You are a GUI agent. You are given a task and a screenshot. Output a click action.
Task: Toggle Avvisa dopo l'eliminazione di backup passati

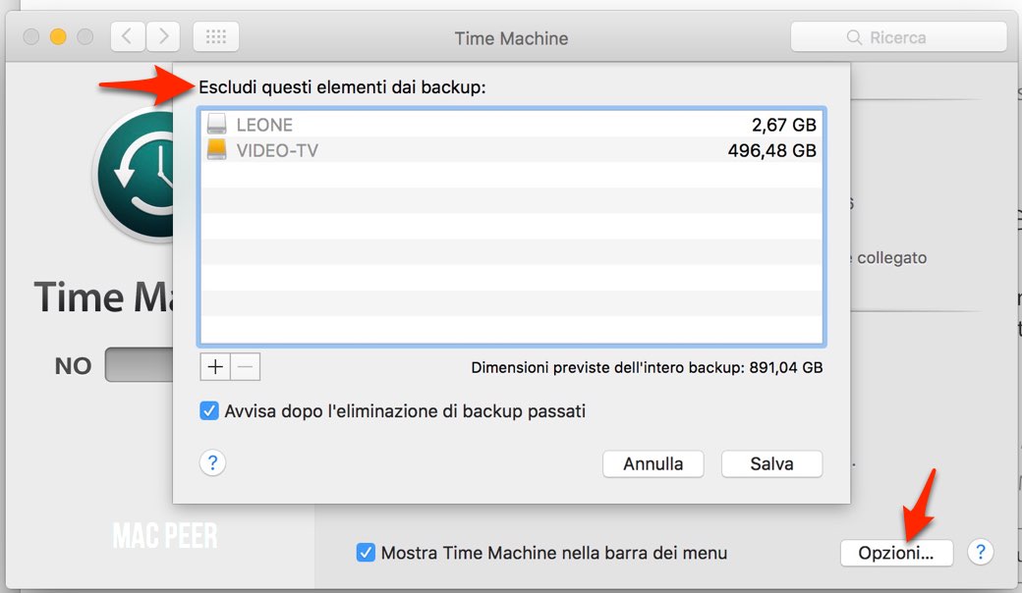click(x=209, y=411)
